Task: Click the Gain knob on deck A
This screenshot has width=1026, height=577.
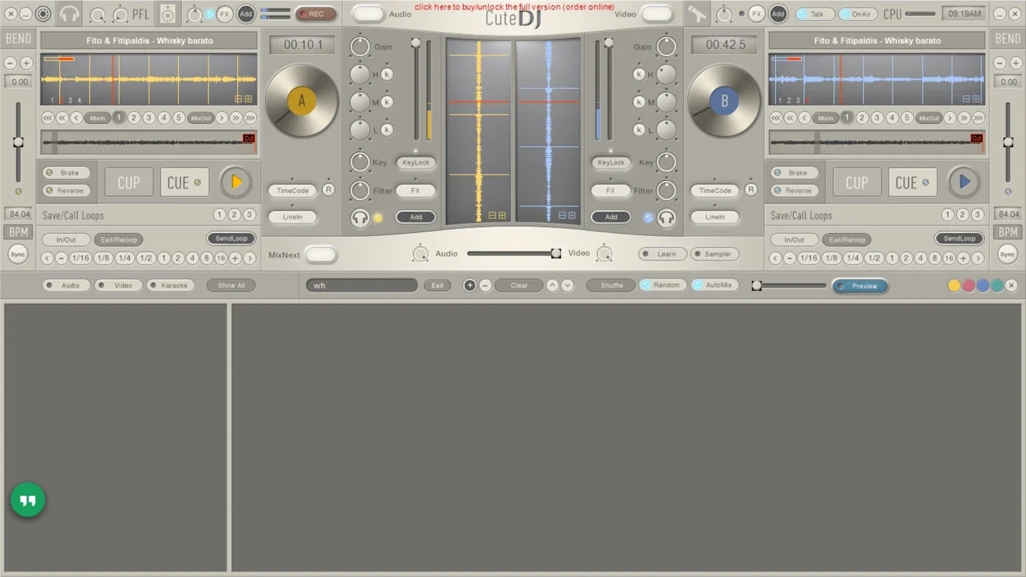Action: (360, 47)
